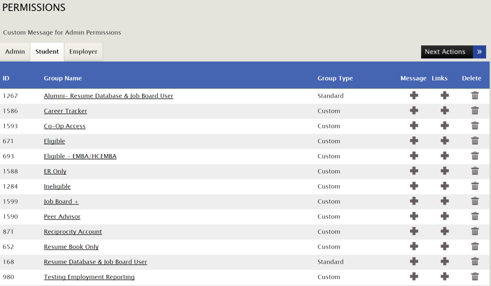Add links for Reciprocity Account group
The image size is (491, 286).
pyautogui.click(x=445, y=231)
